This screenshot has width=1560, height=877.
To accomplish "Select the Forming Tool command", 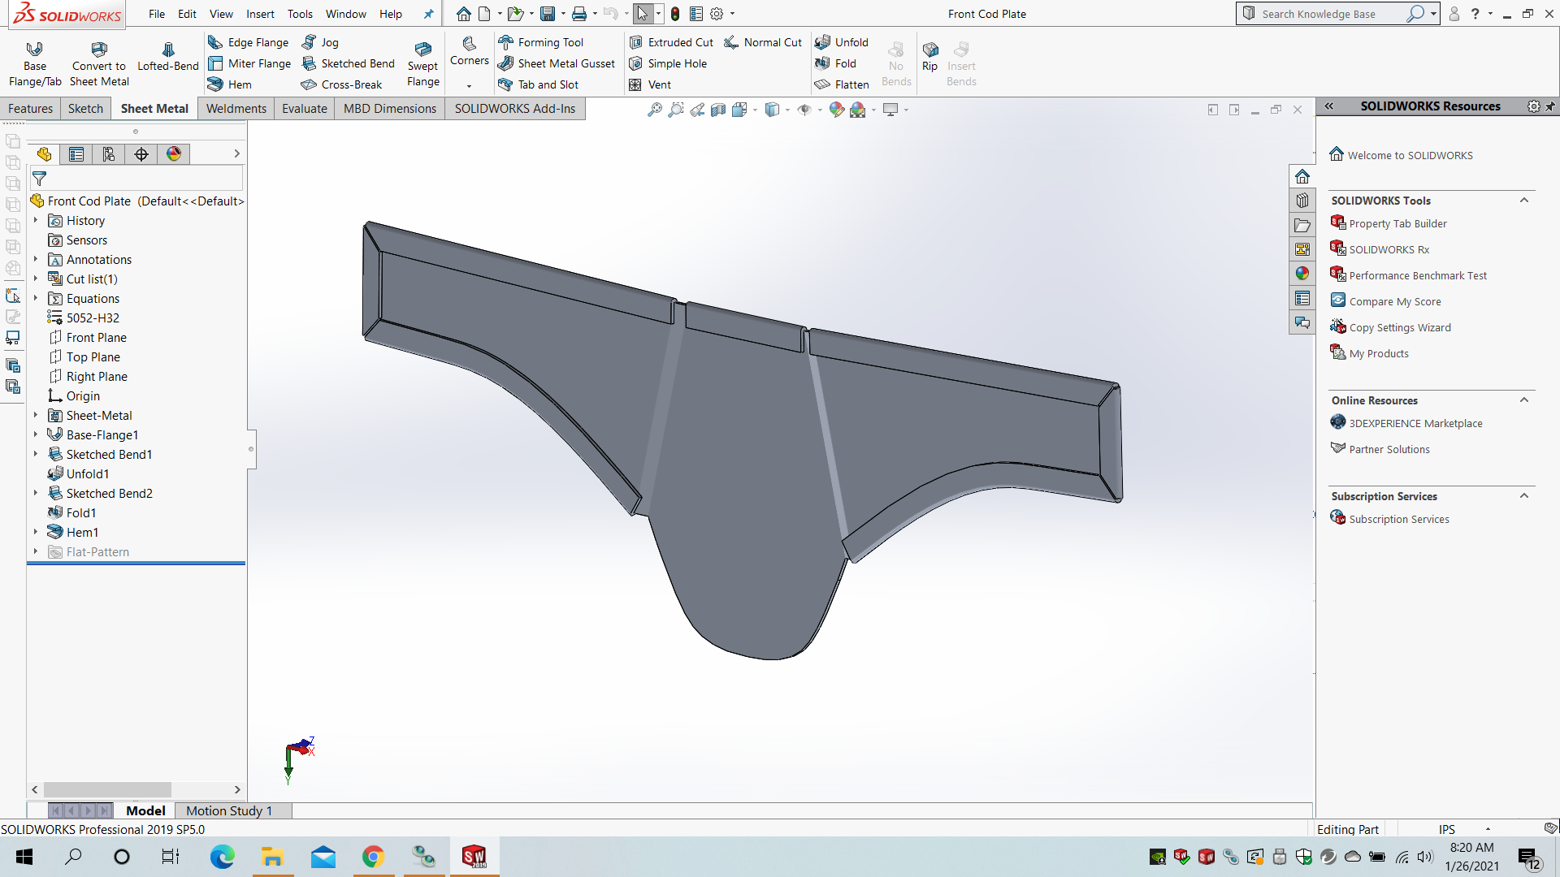I will (x=541, y=42).
